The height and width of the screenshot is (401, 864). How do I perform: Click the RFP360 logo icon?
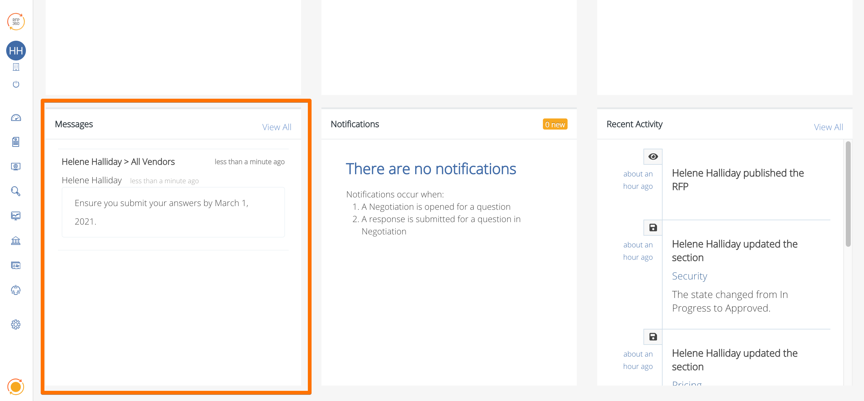[x=16, y=22]
